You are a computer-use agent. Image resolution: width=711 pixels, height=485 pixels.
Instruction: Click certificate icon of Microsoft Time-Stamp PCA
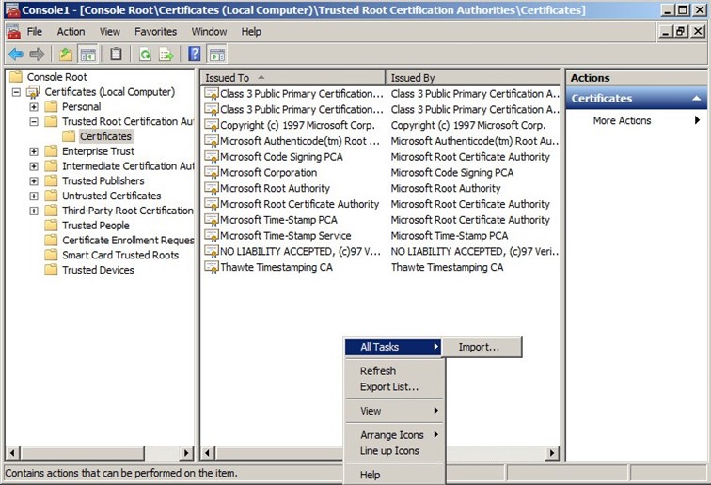[x=212, y=219]
